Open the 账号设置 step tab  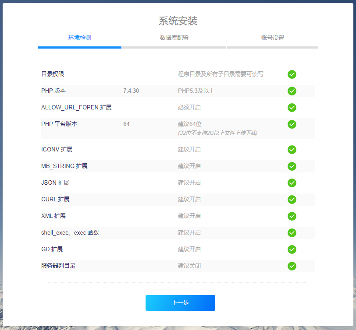pyautogui.click(x=272, y=38)
